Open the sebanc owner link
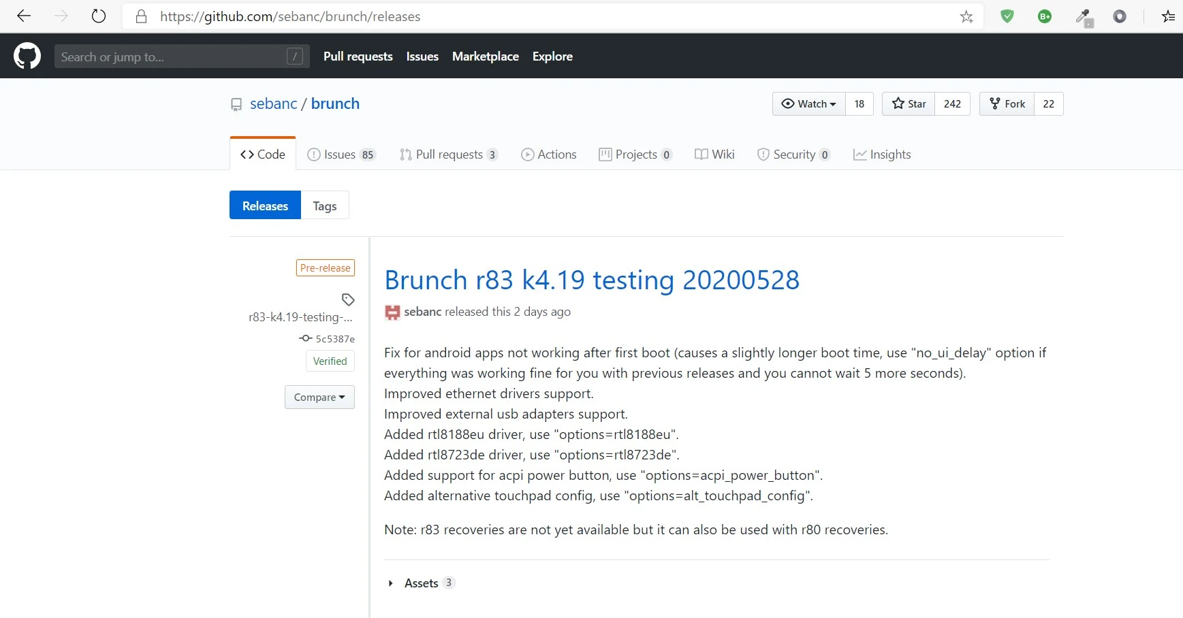This screenshot has width=1183, height=618. [274, 103]
